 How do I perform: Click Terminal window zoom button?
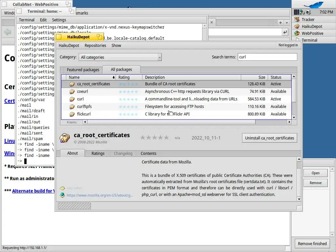pos(71,11)
